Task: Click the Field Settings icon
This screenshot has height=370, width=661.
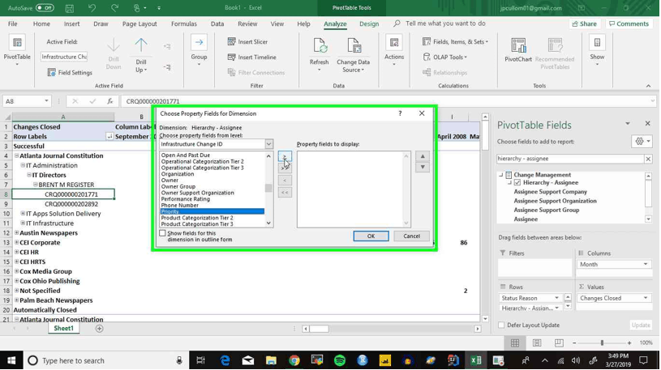Action: pyautogui.click(x=51, y=72)
